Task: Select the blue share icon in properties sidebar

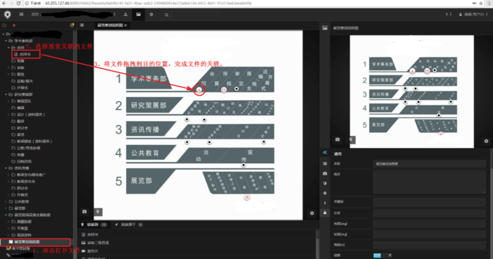Action: [325, 153]
